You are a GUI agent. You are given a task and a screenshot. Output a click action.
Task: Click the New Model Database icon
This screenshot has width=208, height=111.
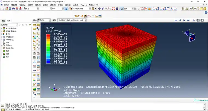[x=3, y=9]
